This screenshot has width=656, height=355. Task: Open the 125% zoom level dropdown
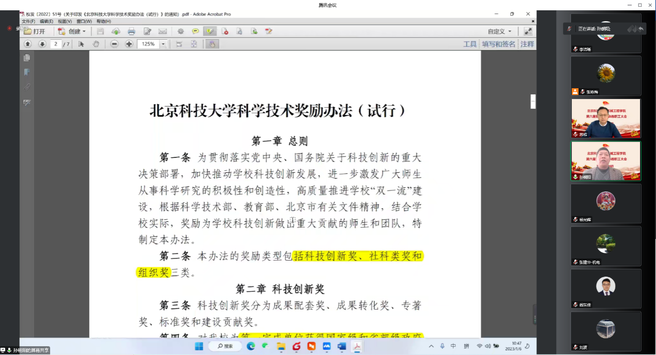pos(163,44)
